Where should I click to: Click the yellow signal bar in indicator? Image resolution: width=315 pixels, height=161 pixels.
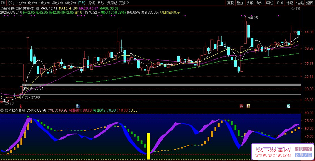pyautogui.click(x=148, y=143)
